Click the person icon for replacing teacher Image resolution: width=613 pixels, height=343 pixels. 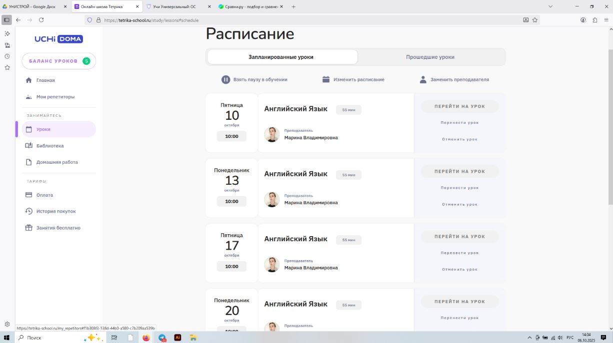[423, 79]
